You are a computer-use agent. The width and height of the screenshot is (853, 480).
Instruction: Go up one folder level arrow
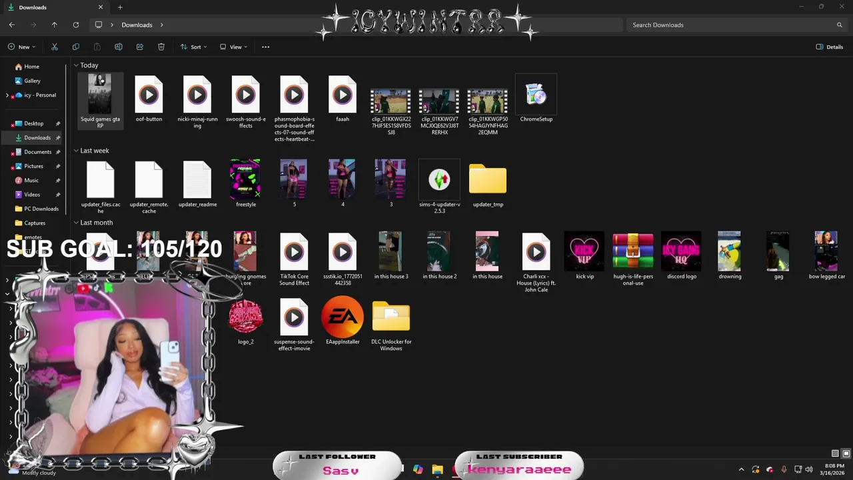[x=55, y=25]
